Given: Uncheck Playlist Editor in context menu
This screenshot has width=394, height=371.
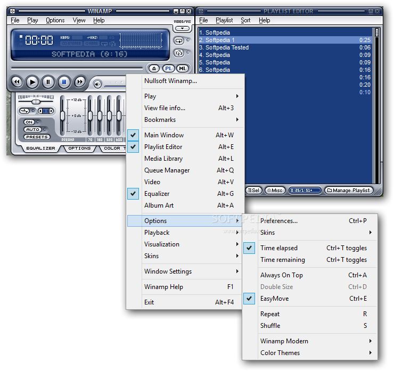Looking at the screenshot, I should 185,147.
